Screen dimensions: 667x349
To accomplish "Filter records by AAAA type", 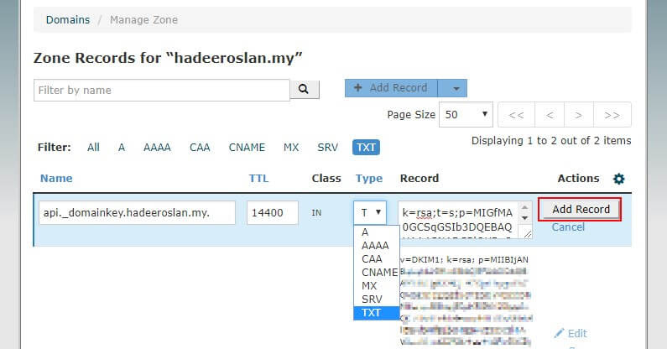I will [157, 148].
